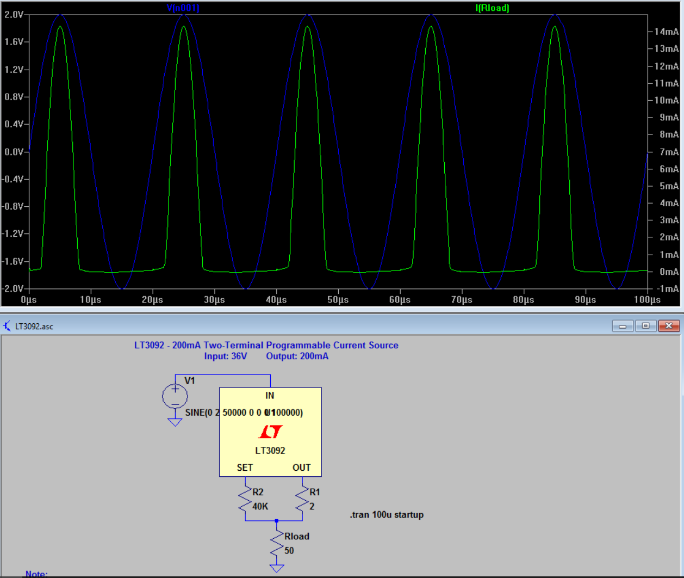Viewport: 684px width, 578px height.
Task: Click the 1.2V left axis label
Action: click(14, 70)
